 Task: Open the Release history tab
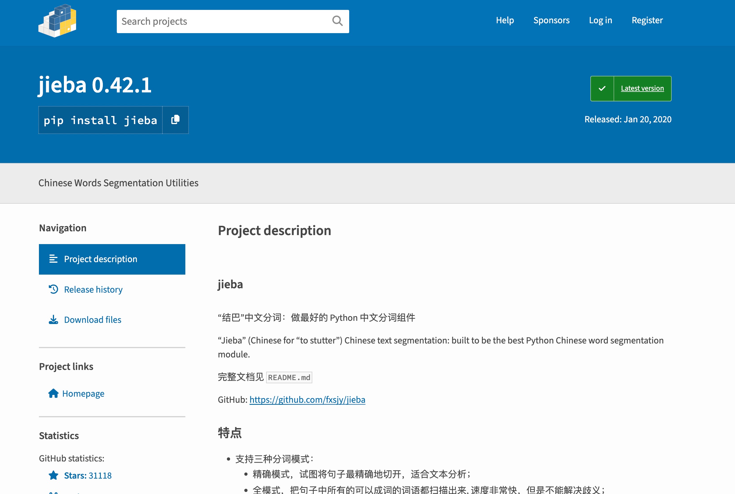click(112, 289)
